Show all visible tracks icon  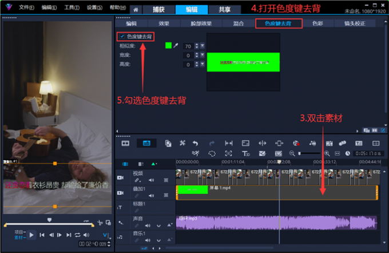125,164
